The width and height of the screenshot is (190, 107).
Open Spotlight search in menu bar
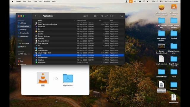(157, 1)
